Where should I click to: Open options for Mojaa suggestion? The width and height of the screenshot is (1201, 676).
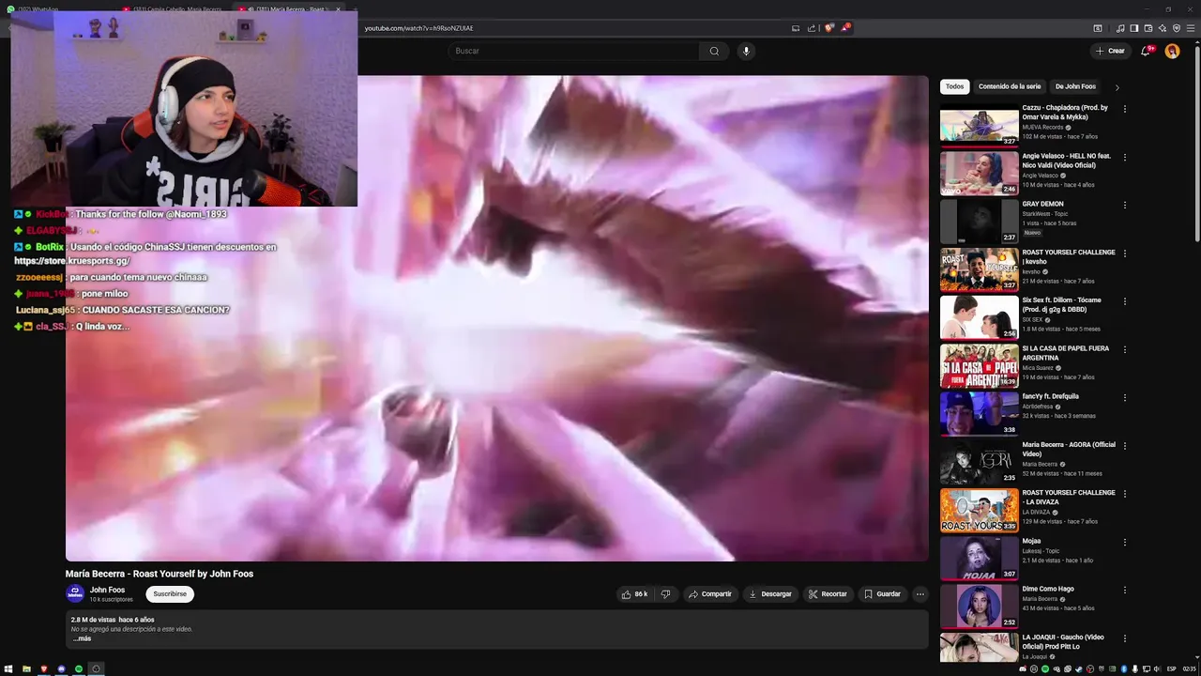coord(1124,542)
